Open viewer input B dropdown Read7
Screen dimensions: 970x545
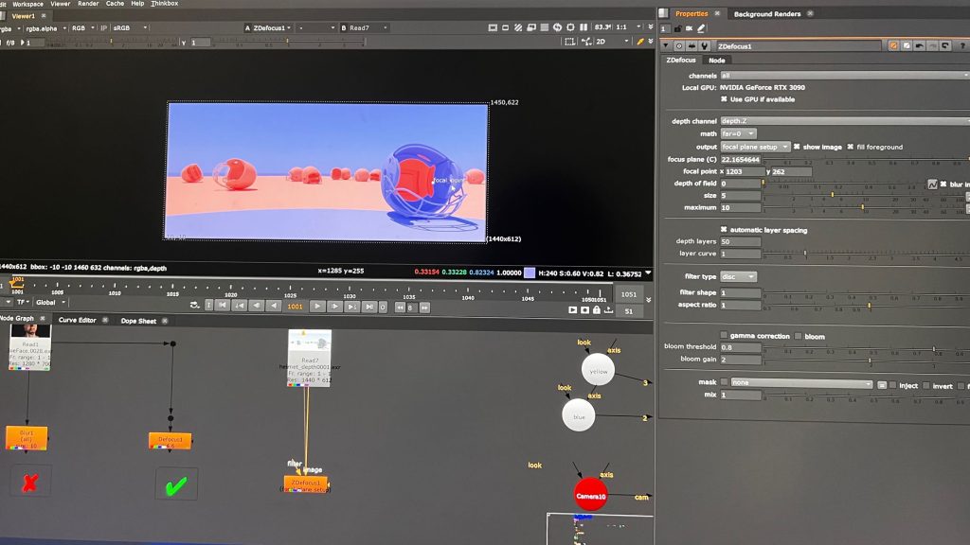coord(365,27)
